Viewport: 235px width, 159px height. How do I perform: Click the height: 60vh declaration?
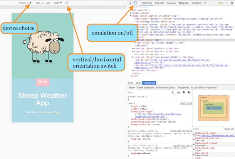coord(139,106)
